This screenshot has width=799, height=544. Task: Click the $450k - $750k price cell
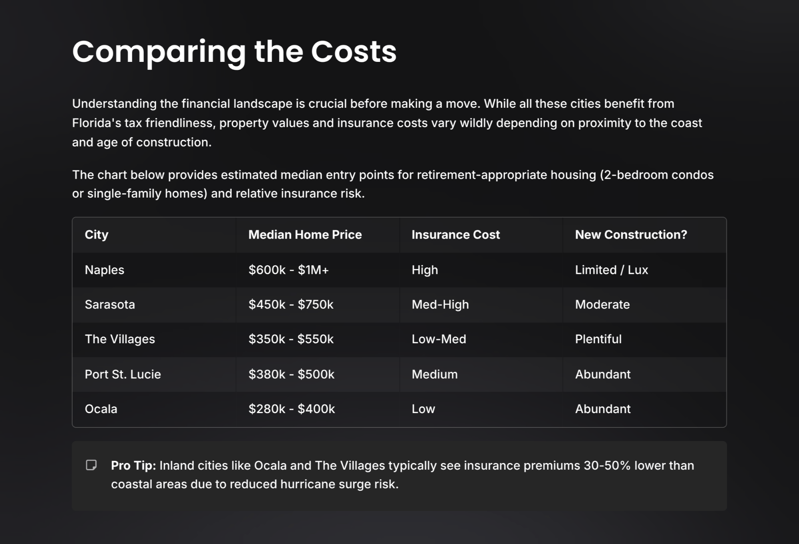click(x=291, y=305)
